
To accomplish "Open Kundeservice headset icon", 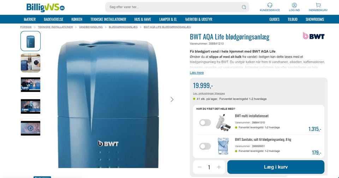I will pyautogui.click(x=269, y=5).
